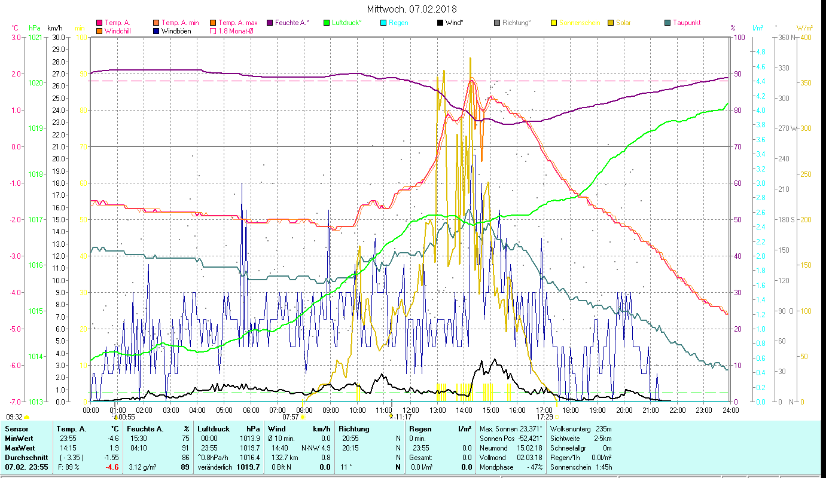Click the Sichtweite 2-5km entry

[x=581, y=439]
